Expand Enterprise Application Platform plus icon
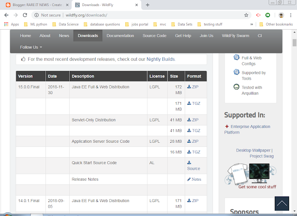The width and height of the screenshot is (297, 216). click(x=227, y=127)
